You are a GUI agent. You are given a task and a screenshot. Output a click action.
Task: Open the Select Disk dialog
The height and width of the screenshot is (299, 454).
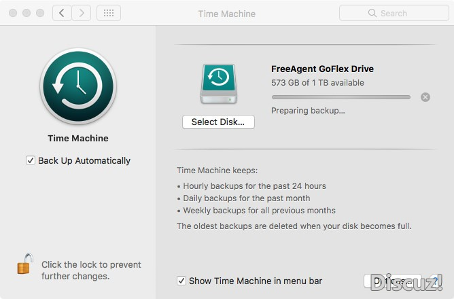point(218,122)
